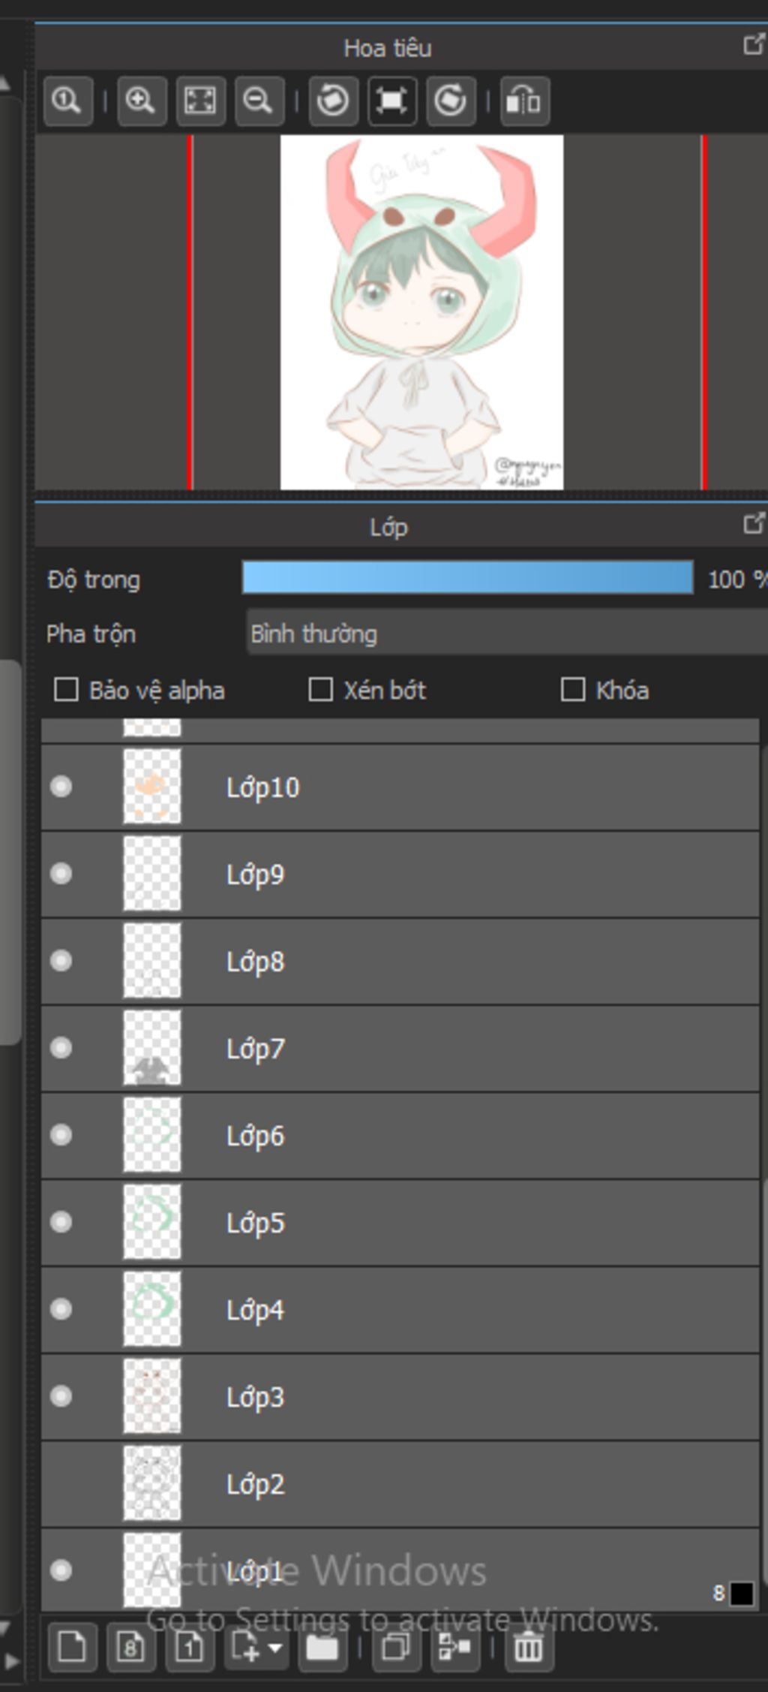Create a new layer folder
This screenshot has width=768, height=1692.
322,1648
